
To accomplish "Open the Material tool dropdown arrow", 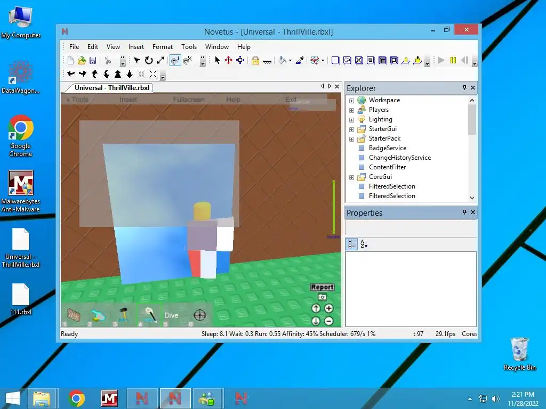I will [323, 61].
